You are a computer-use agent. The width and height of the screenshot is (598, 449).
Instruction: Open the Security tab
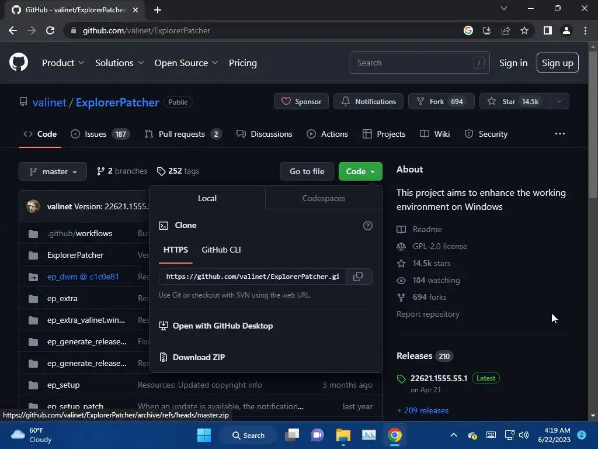[486, 134]
